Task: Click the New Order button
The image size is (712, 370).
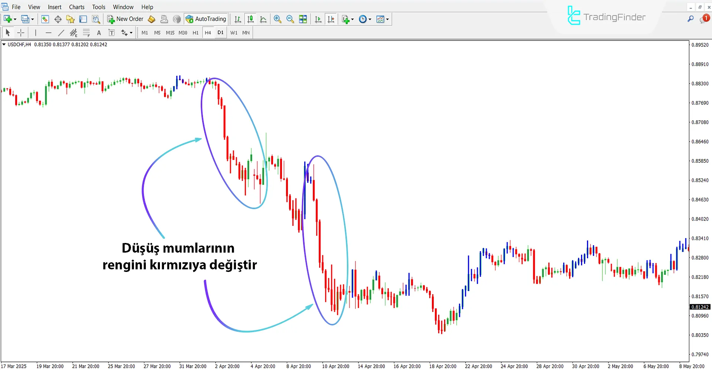Action: point(125,19)
